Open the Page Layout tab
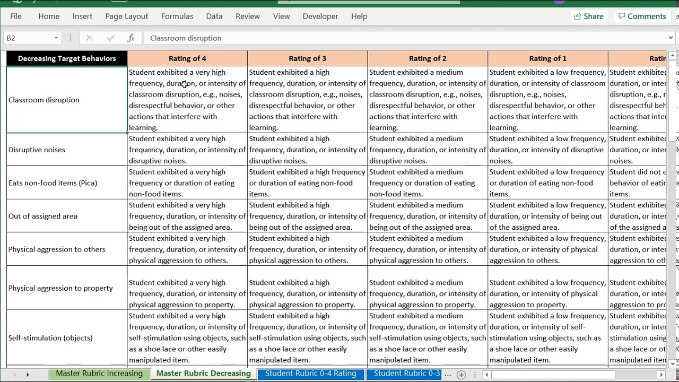This screenshot has width=679, height=382. 127,16
